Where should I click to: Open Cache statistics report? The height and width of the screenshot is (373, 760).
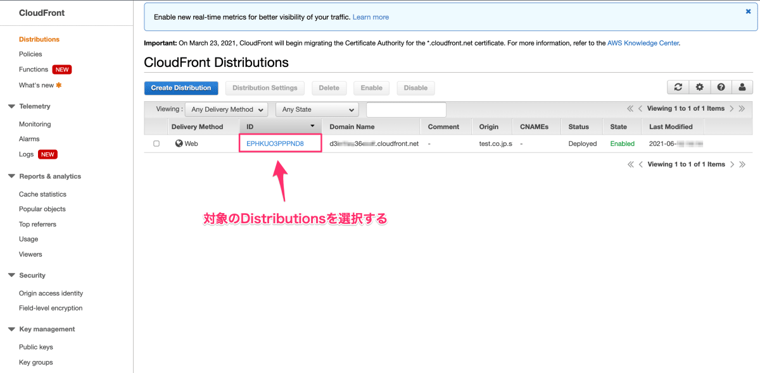click(x=42, y=194)
